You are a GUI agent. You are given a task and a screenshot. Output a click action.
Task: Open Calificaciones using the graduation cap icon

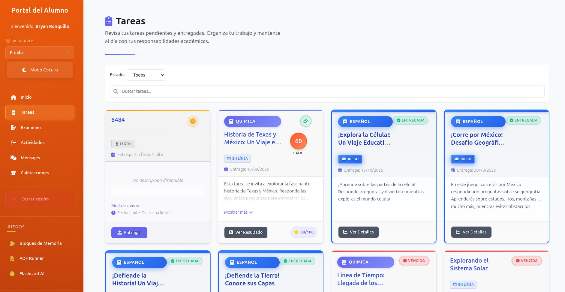14,173
